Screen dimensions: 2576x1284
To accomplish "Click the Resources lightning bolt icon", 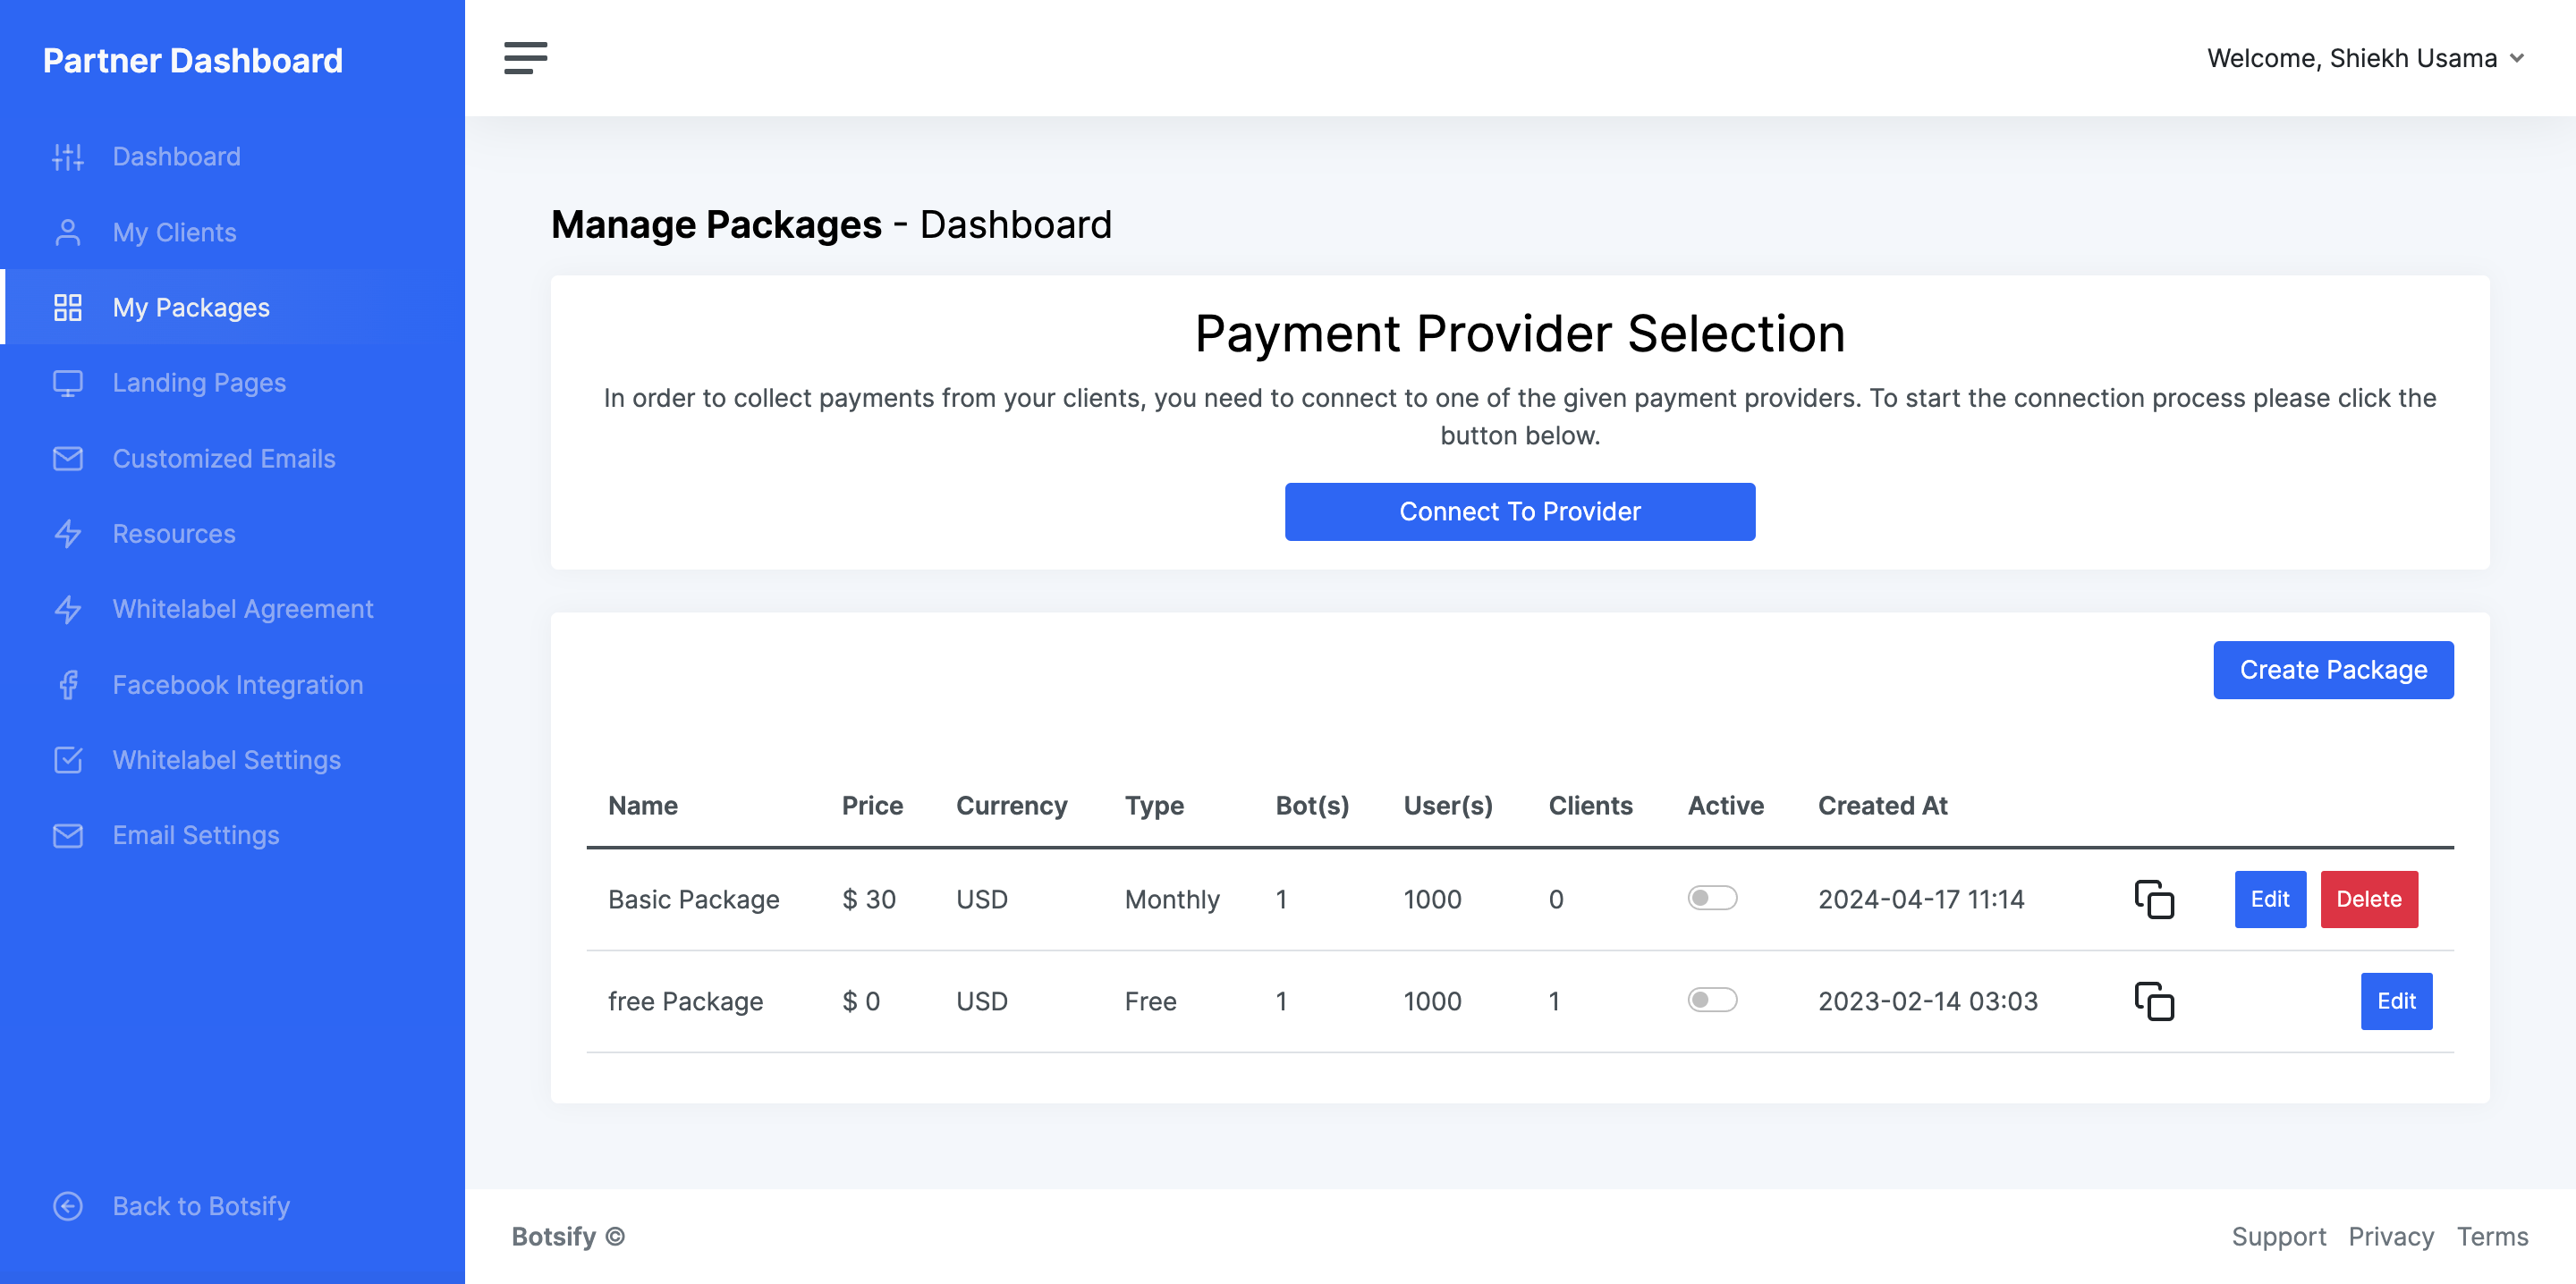I will pos(68,534).
